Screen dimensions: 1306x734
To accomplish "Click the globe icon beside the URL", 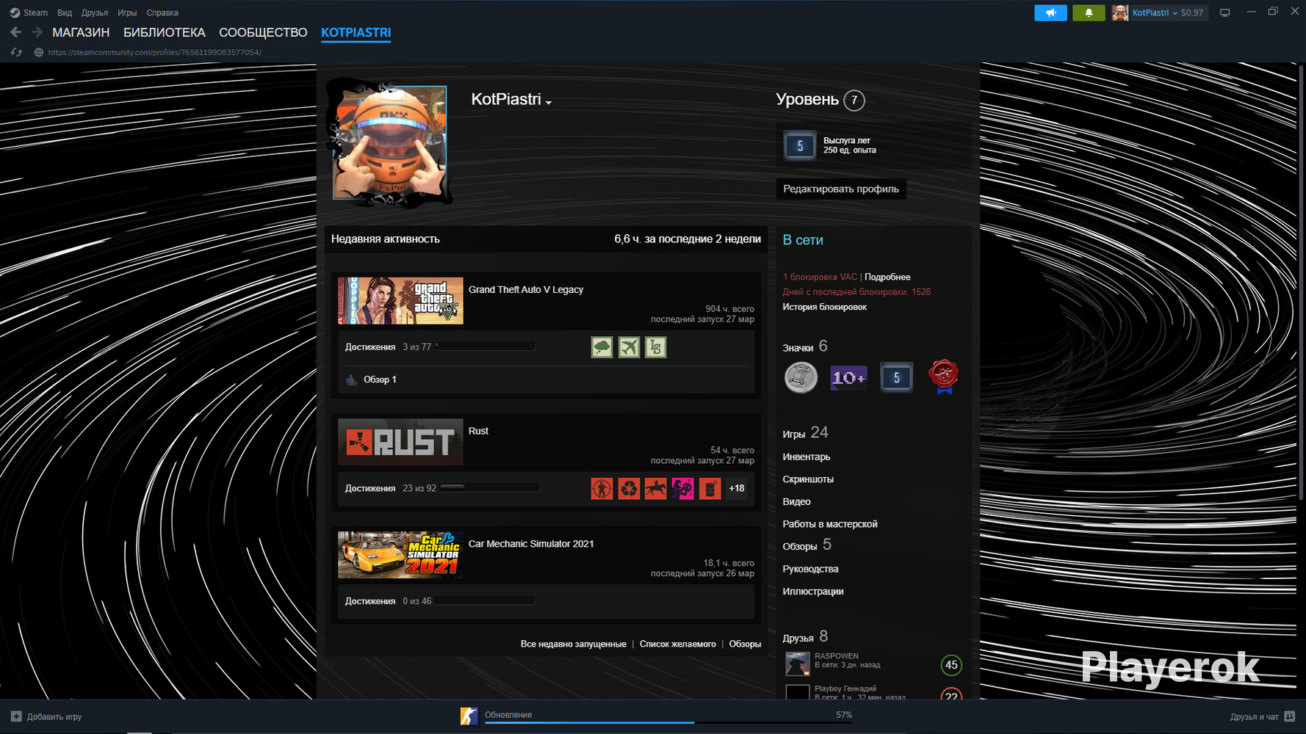I will 39,52.
